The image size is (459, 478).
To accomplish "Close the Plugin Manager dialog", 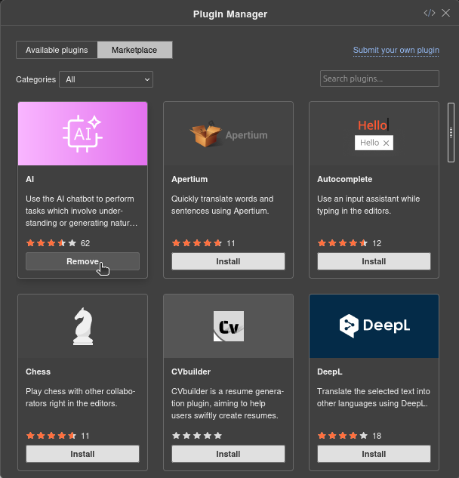I will click(x=445, y=13).
